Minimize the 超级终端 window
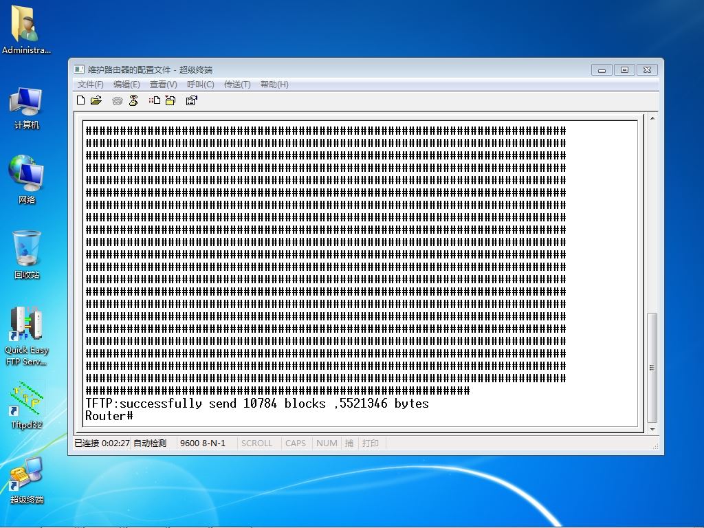This screenshot has width=704, height=528. [x=602, y=69]
